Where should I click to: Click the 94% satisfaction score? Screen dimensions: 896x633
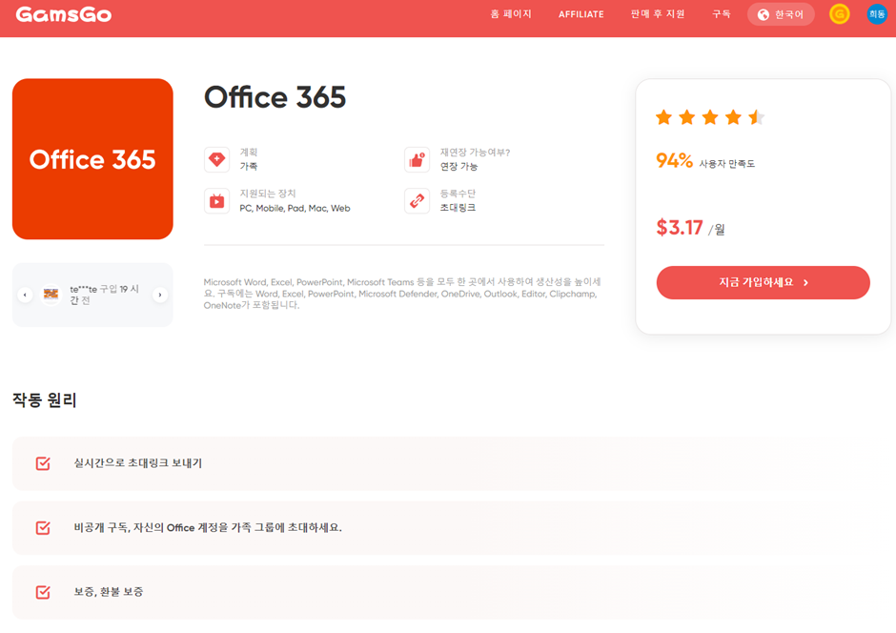(x=674, y=160)
